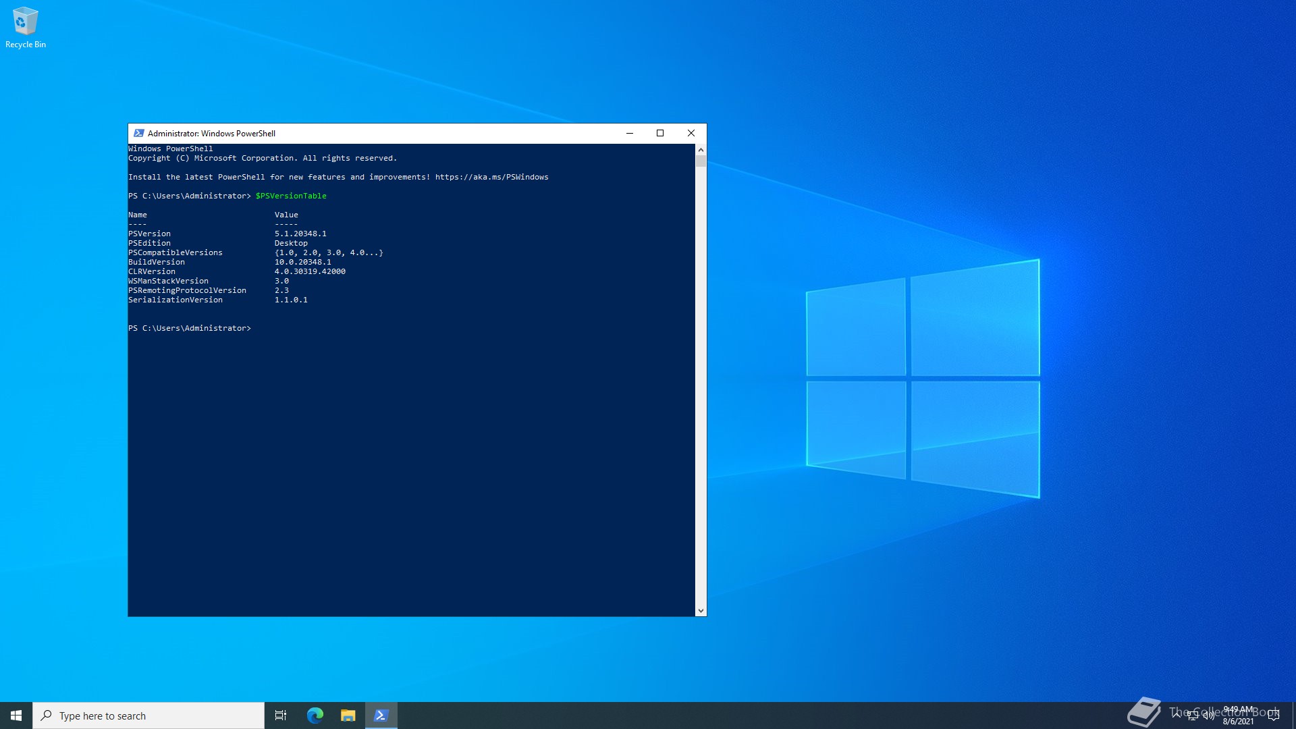
Task: Click the Name column header
Action: 138,215
